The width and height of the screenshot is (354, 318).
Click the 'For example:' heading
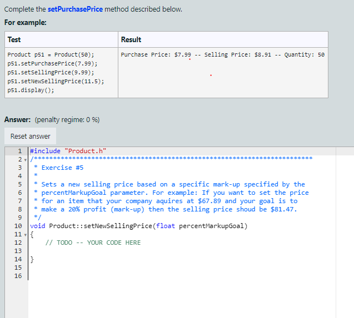point(26,23)
